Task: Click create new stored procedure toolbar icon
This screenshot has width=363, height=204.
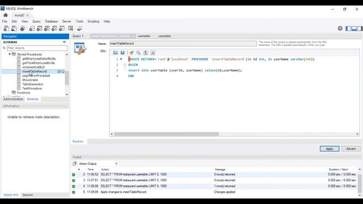Action: pyautogui.click(x=54, y=28)
